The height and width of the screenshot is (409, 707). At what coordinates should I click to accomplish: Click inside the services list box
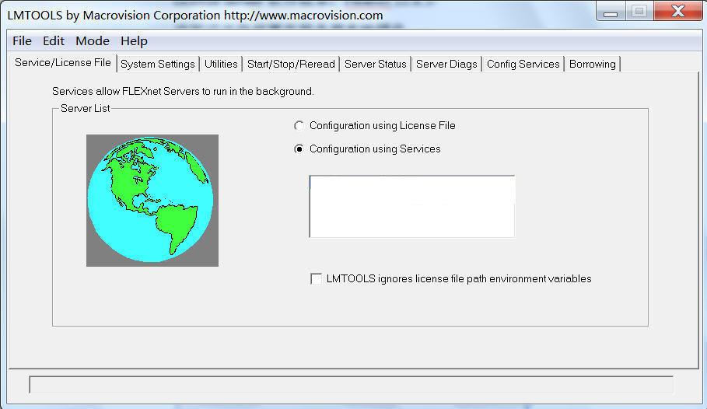tap(411, 207)
